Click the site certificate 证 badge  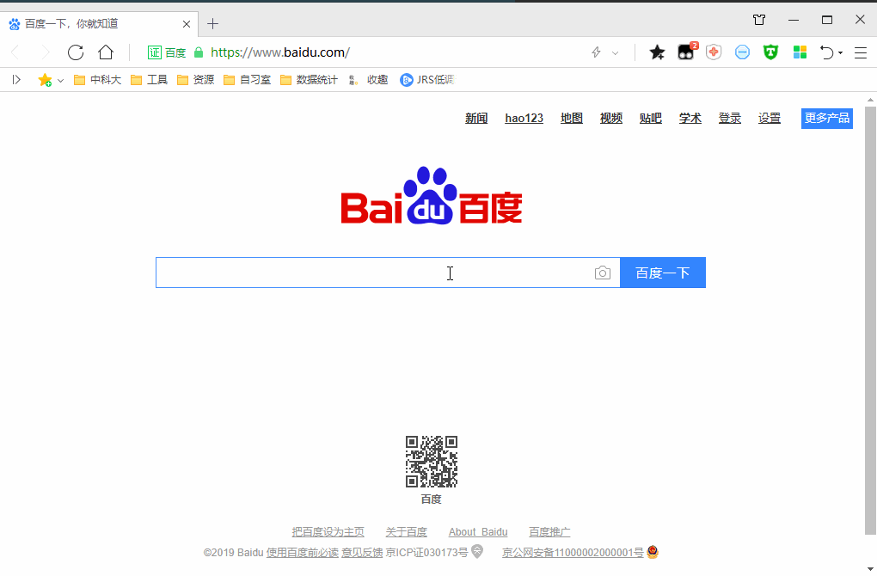(155, 52)
